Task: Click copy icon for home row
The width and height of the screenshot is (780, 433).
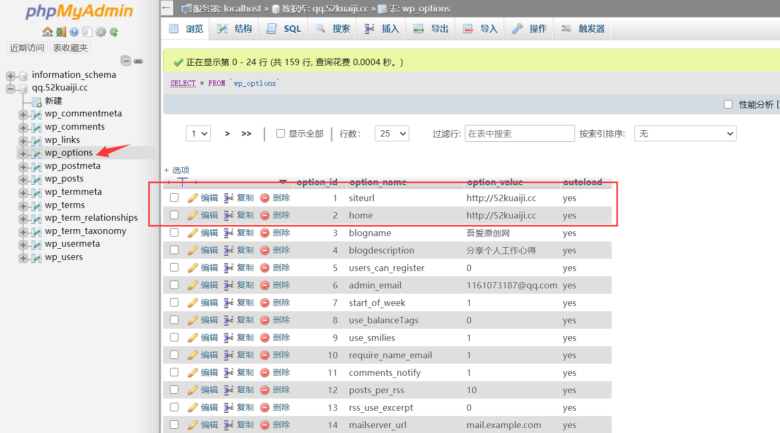Action: [x=229, y=215]
